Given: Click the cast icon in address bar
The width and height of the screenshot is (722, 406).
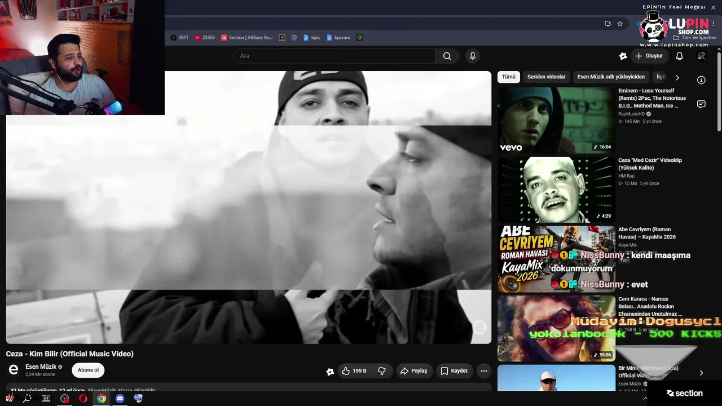Looking at the screenshot, I should point(607,24).
